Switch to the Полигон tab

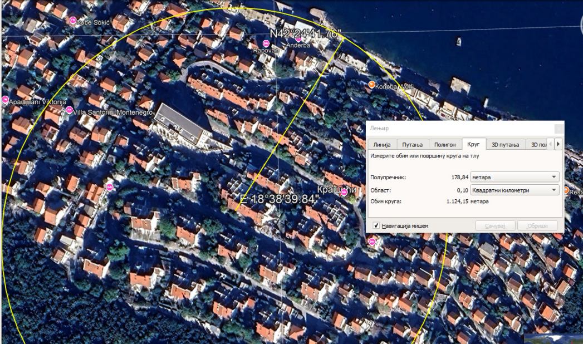coord(445,145)
